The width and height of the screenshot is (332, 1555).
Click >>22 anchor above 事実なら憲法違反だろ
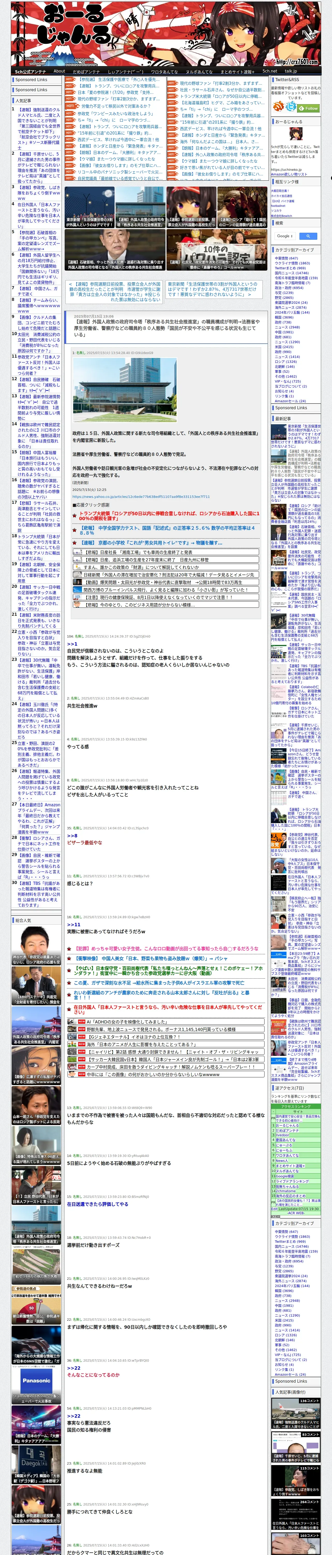point(73,1416)
